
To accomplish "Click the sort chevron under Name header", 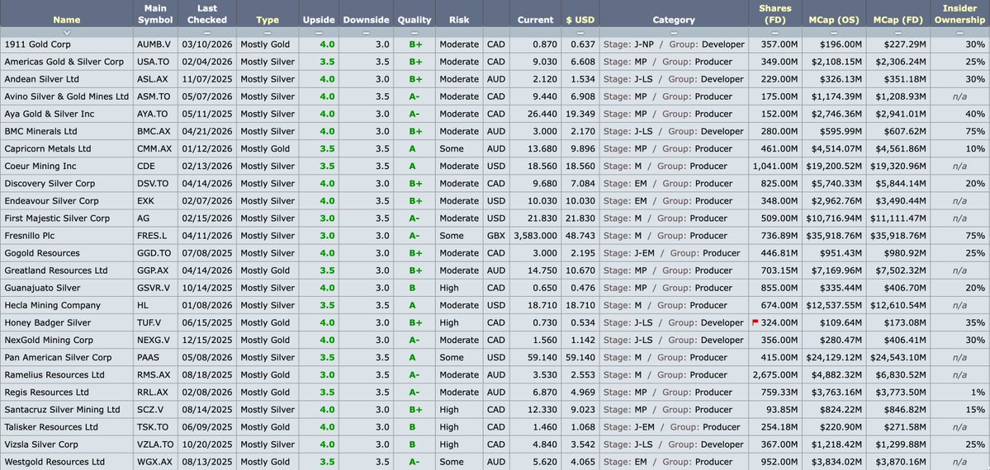I will (67, 32).
